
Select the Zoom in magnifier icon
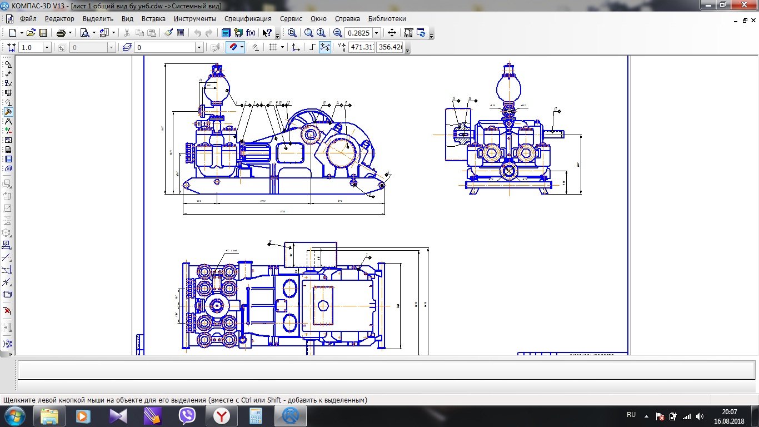coord(337,33)
